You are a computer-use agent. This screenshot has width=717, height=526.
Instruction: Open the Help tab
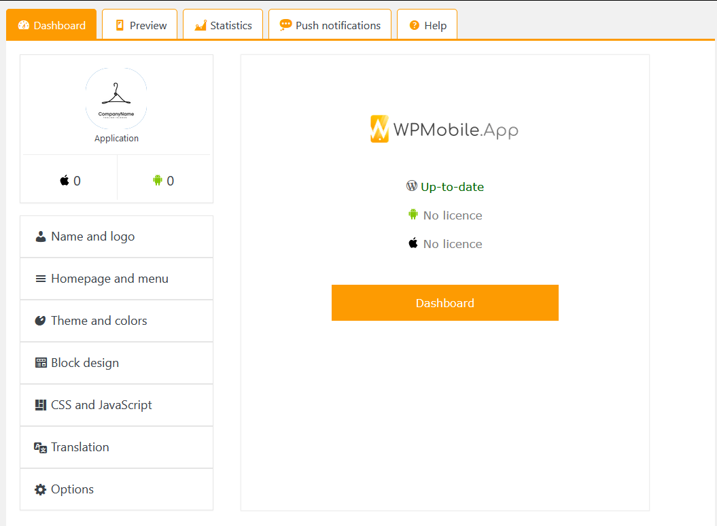click(x=427, y=25)
